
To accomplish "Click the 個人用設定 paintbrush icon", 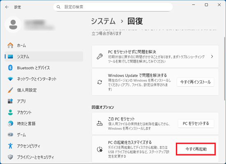I will point(10,90).
